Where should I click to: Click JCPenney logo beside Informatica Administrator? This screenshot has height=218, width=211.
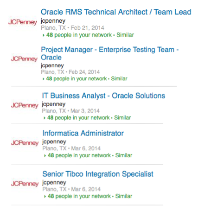pos(25,143)
